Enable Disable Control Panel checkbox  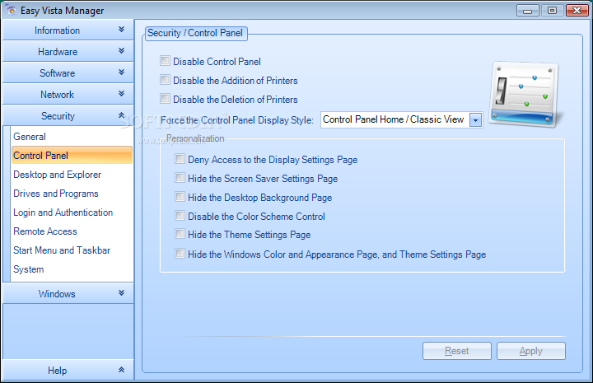pos(166,61)
